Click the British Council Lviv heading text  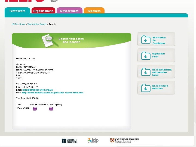[x=26, y=59]
